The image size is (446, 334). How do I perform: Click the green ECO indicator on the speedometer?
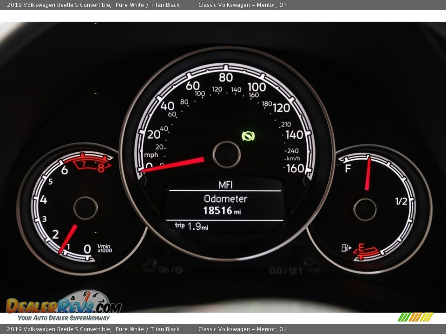[248, 135]
